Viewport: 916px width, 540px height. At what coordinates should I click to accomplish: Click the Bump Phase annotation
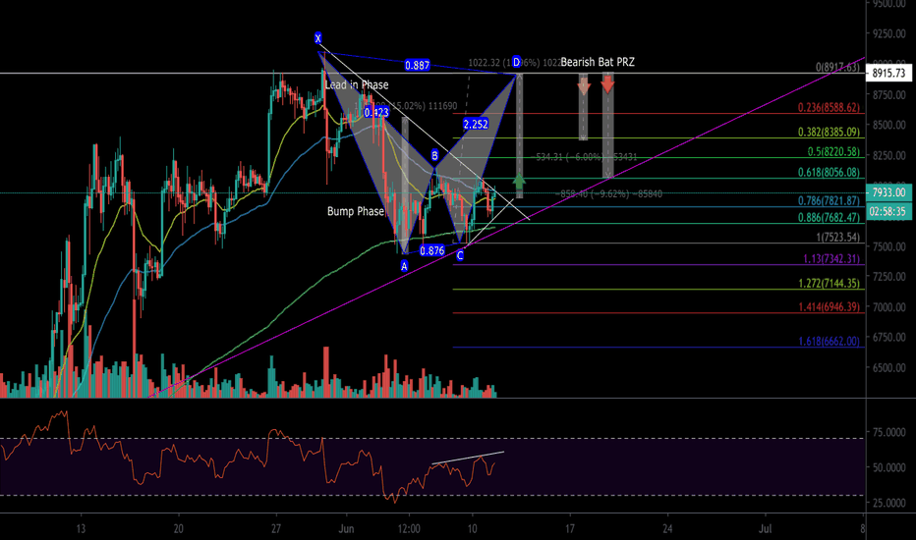[x=356, y=211]
